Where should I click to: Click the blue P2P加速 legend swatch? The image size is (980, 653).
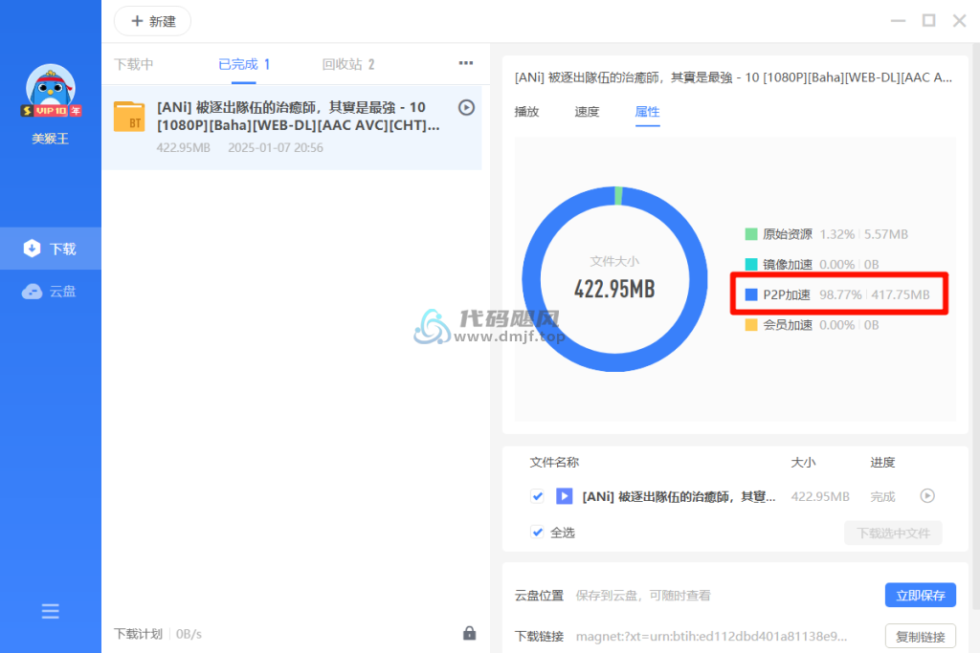pyautogui.click(x=751, y=294)
